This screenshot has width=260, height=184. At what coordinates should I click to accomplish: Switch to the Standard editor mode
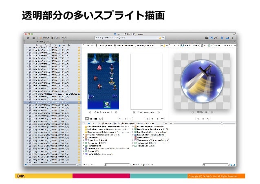point(207,38)
